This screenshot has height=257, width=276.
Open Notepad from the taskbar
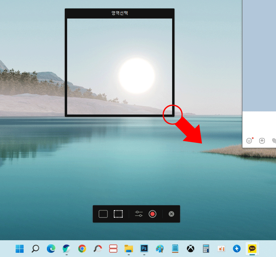click(x=175, y=249)
